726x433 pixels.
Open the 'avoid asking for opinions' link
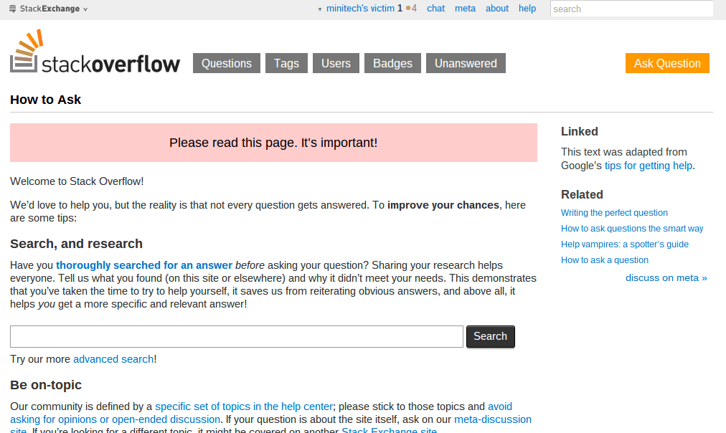(261, 413)
